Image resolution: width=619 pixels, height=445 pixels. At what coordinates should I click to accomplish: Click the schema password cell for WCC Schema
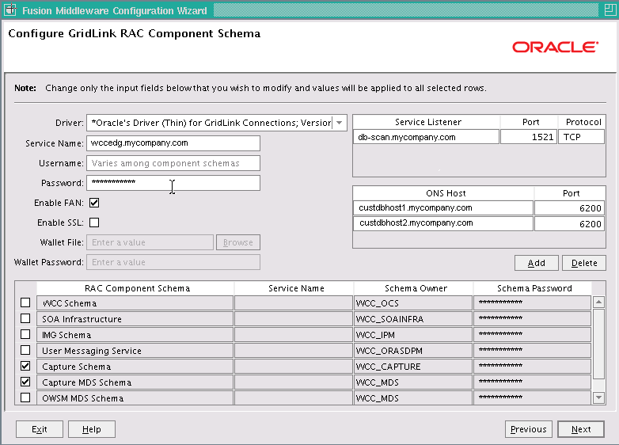532,303
